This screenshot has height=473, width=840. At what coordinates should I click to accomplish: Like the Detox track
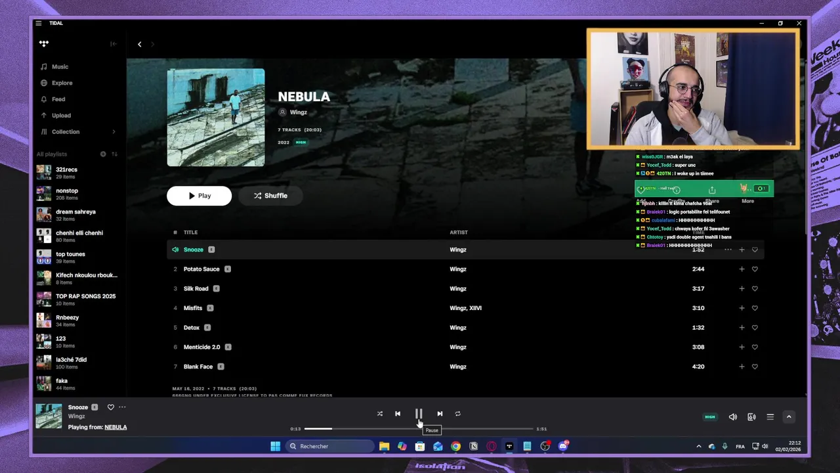tap(755, 328)
